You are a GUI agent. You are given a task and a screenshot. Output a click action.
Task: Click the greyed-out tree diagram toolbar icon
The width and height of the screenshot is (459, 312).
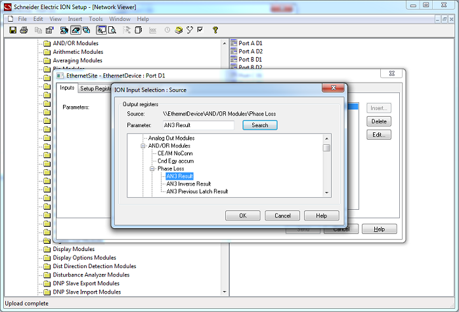pos(127,29)
